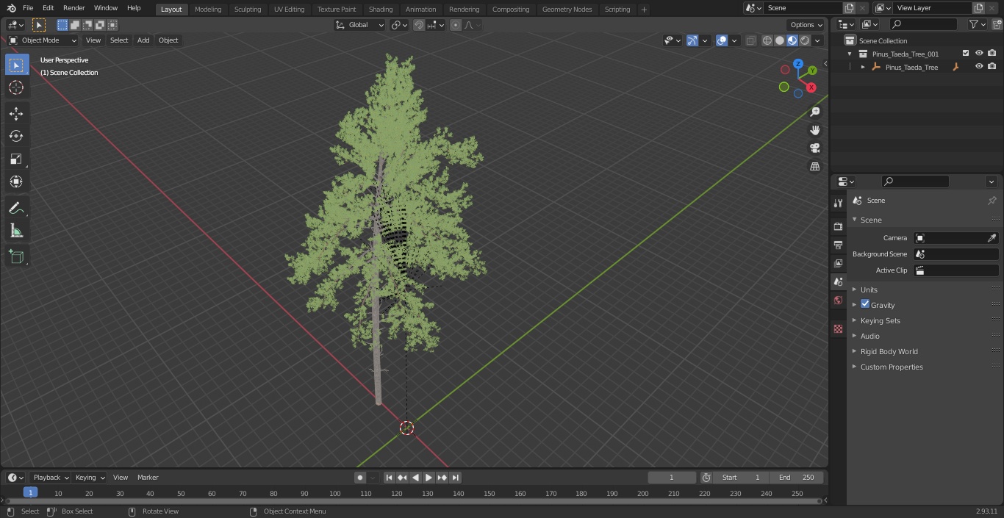Activate the 3D Cursor tool

point(16,87)
